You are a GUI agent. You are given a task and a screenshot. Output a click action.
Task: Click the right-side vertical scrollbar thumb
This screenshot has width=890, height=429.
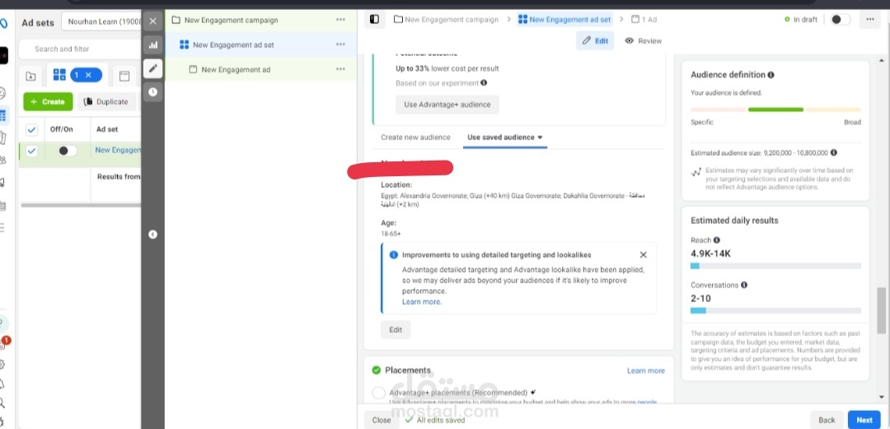click(x=881, y=310)
